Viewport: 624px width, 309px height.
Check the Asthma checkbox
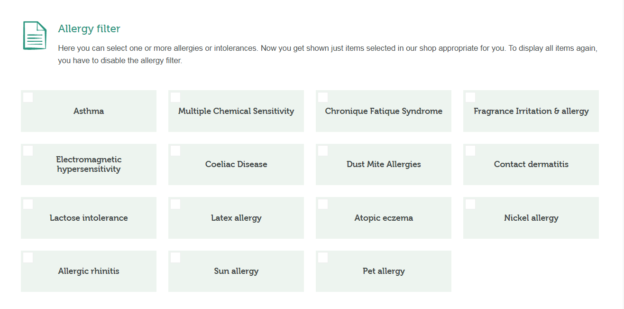(28, 97)
